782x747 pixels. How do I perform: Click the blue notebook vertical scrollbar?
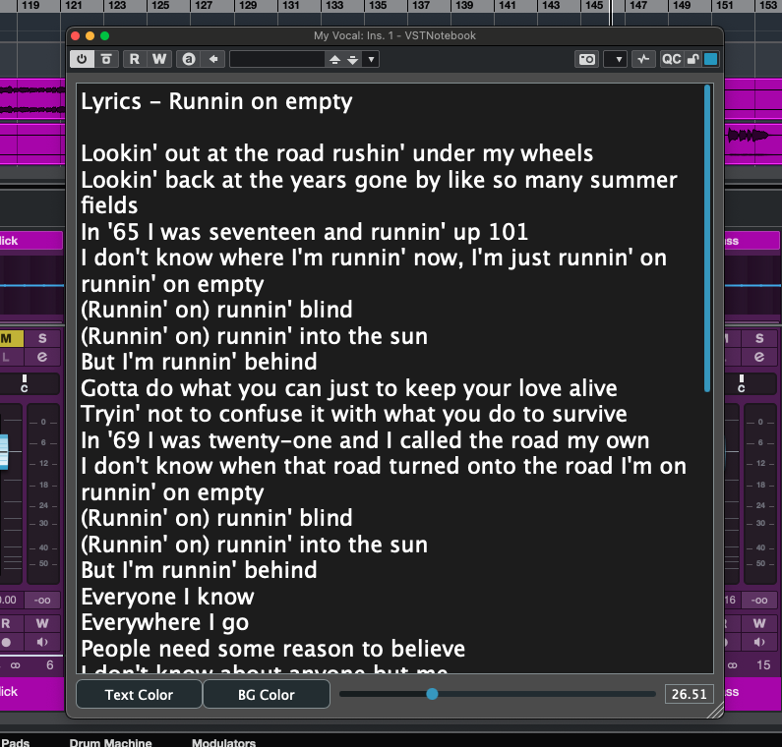(707, 238)
